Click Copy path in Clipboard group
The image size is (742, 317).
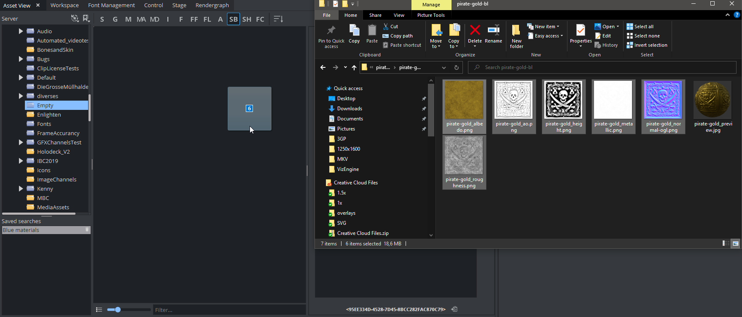[x=401, y=36]
